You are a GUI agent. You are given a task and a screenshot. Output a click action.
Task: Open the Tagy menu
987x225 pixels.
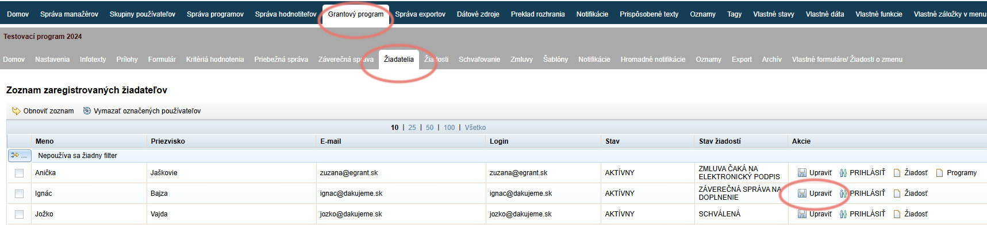(734, 14)
